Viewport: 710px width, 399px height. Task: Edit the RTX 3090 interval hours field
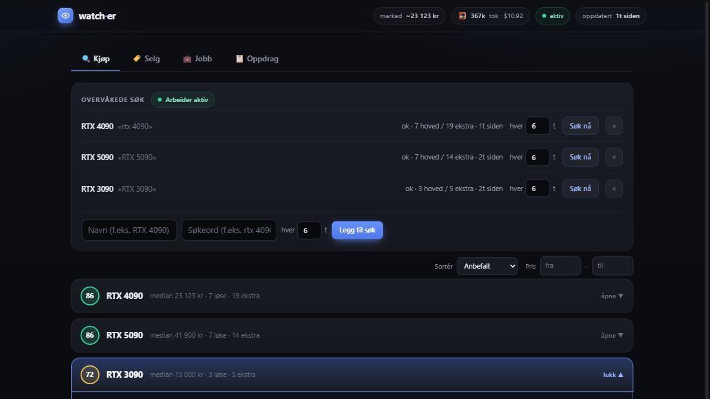tap(538, 189)
